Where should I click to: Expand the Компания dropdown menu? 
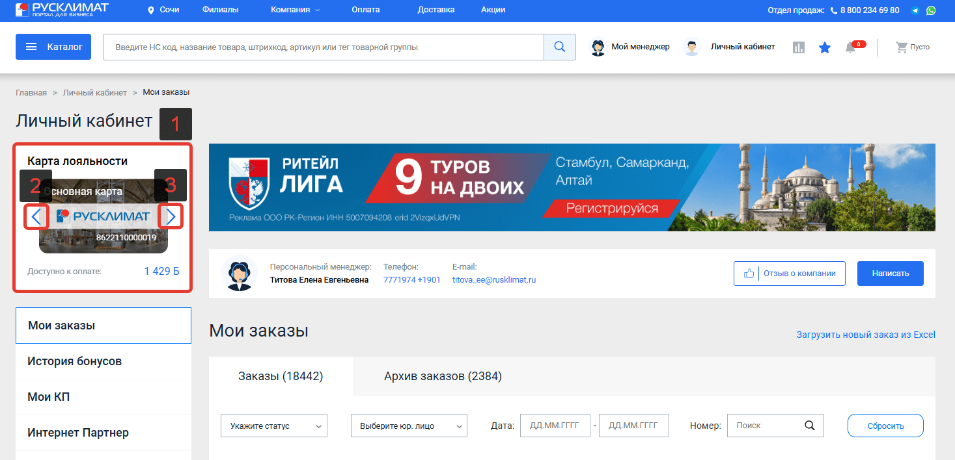(295, 10)
